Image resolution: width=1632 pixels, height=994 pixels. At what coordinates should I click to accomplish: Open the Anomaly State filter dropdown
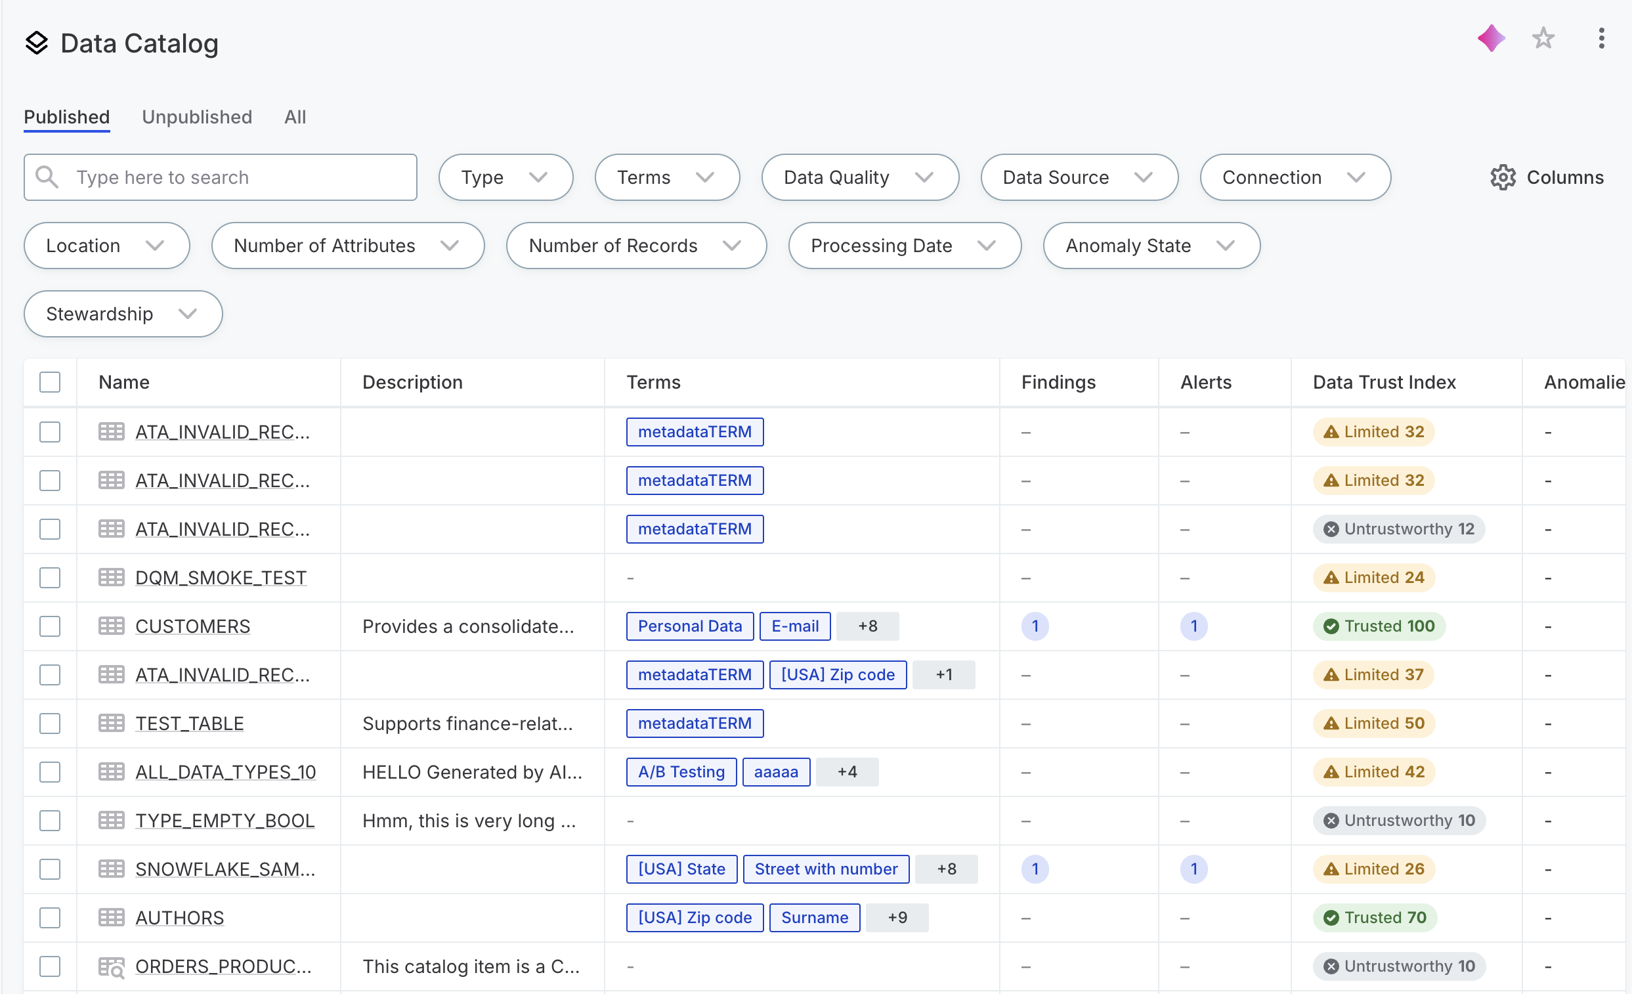click(1151, 246)
